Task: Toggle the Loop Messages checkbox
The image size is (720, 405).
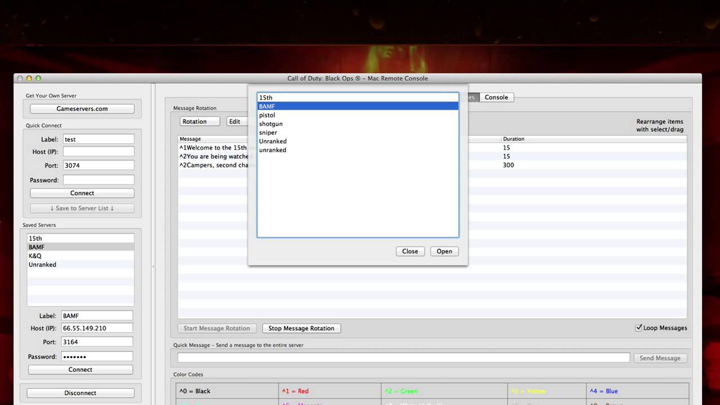Action: (638, 328)
